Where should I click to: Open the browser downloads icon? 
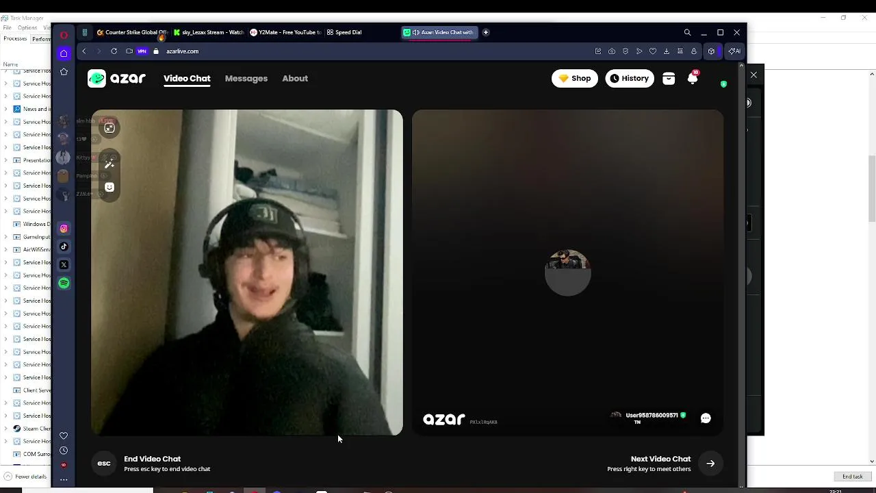coord(667,51)
